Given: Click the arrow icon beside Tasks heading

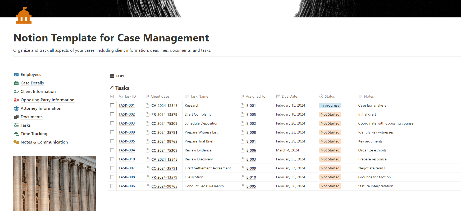Looking at the screenshot, I should [112, 88].
